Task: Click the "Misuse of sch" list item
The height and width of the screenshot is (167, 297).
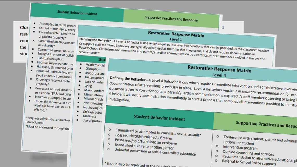Action: pyautogui.click(x=93, y=99)
